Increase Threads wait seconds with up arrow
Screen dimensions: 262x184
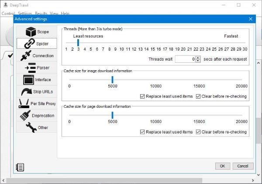198,58
